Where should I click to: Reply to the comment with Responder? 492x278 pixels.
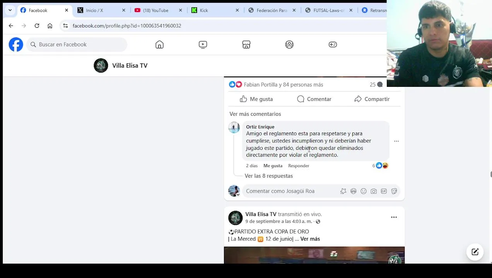299,166
